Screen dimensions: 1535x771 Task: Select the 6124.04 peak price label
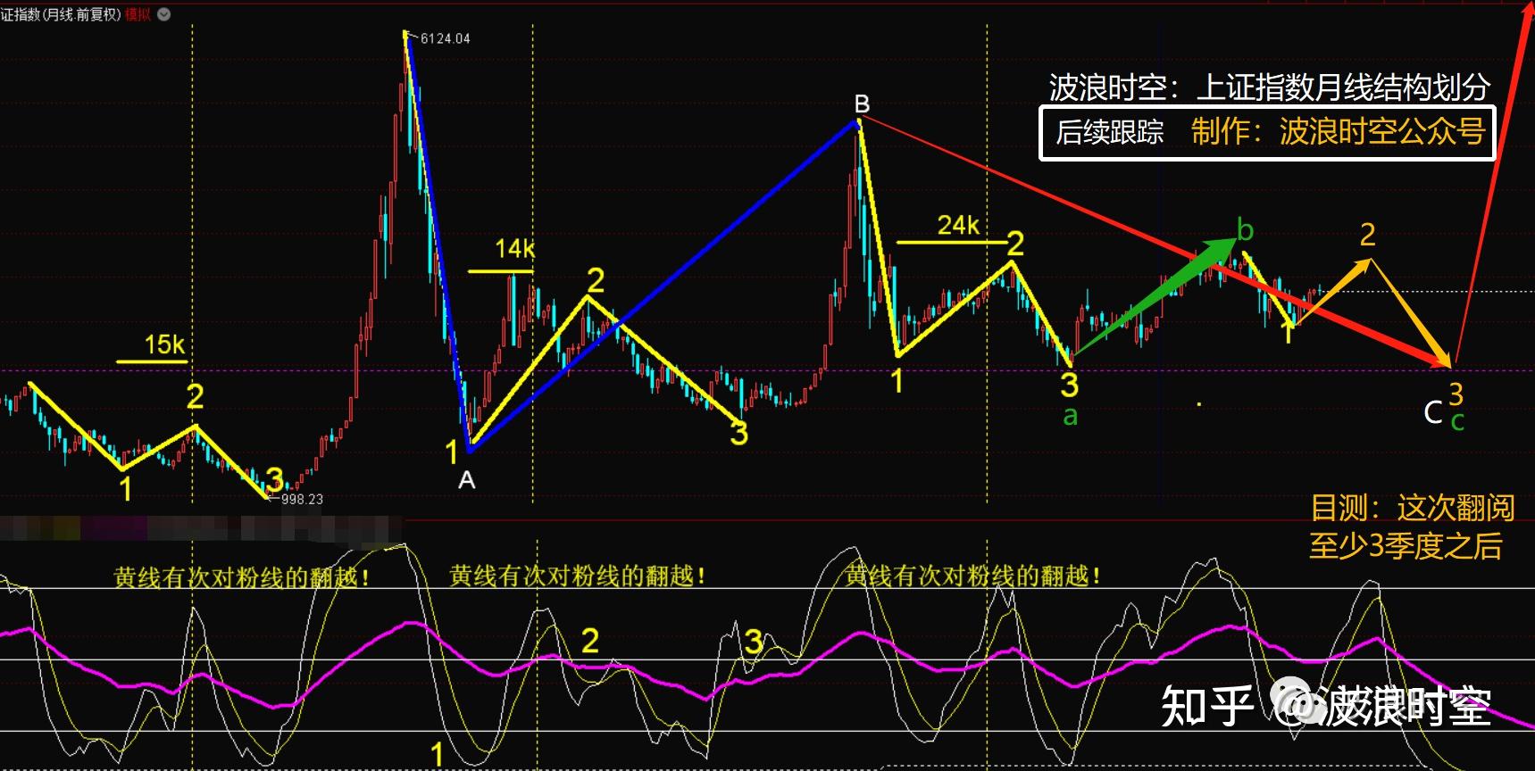pos(445,38)
